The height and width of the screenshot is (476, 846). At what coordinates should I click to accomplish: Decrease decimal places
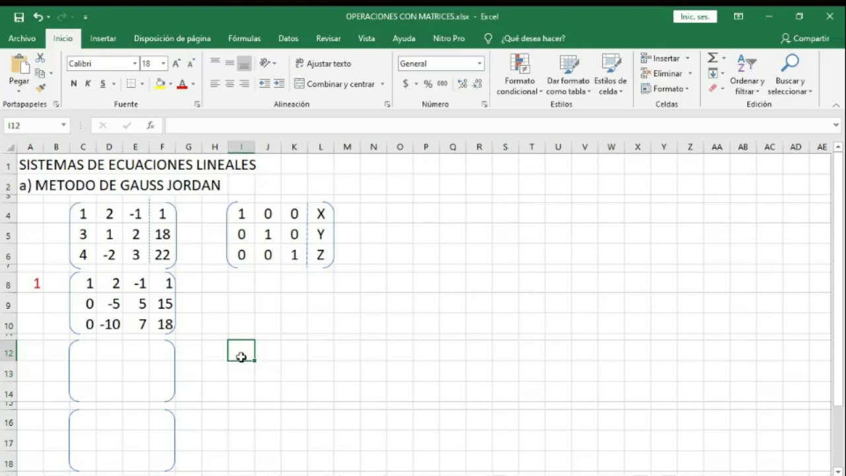(477, 84)
